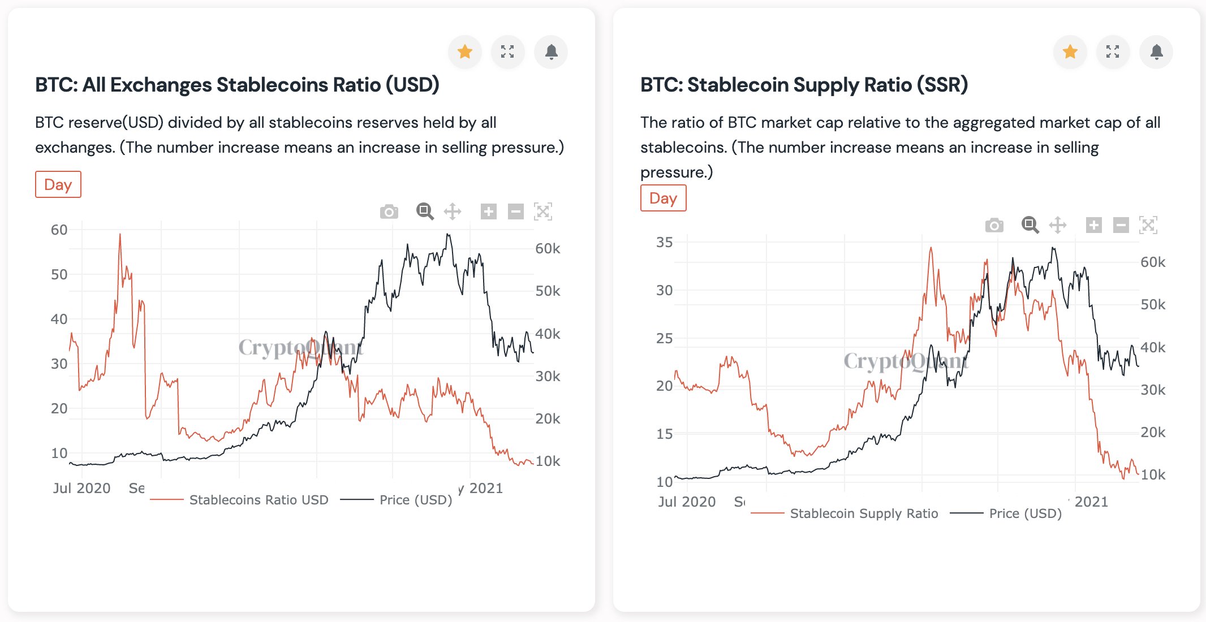
Task: Zoom out on left chart plot
Action: (516, 211)
